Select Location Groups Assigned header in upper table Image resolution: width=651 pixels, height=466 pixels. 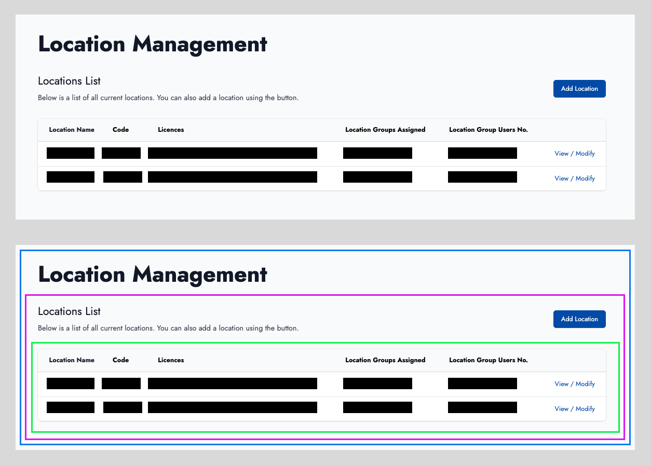click(x=385, y=130)
